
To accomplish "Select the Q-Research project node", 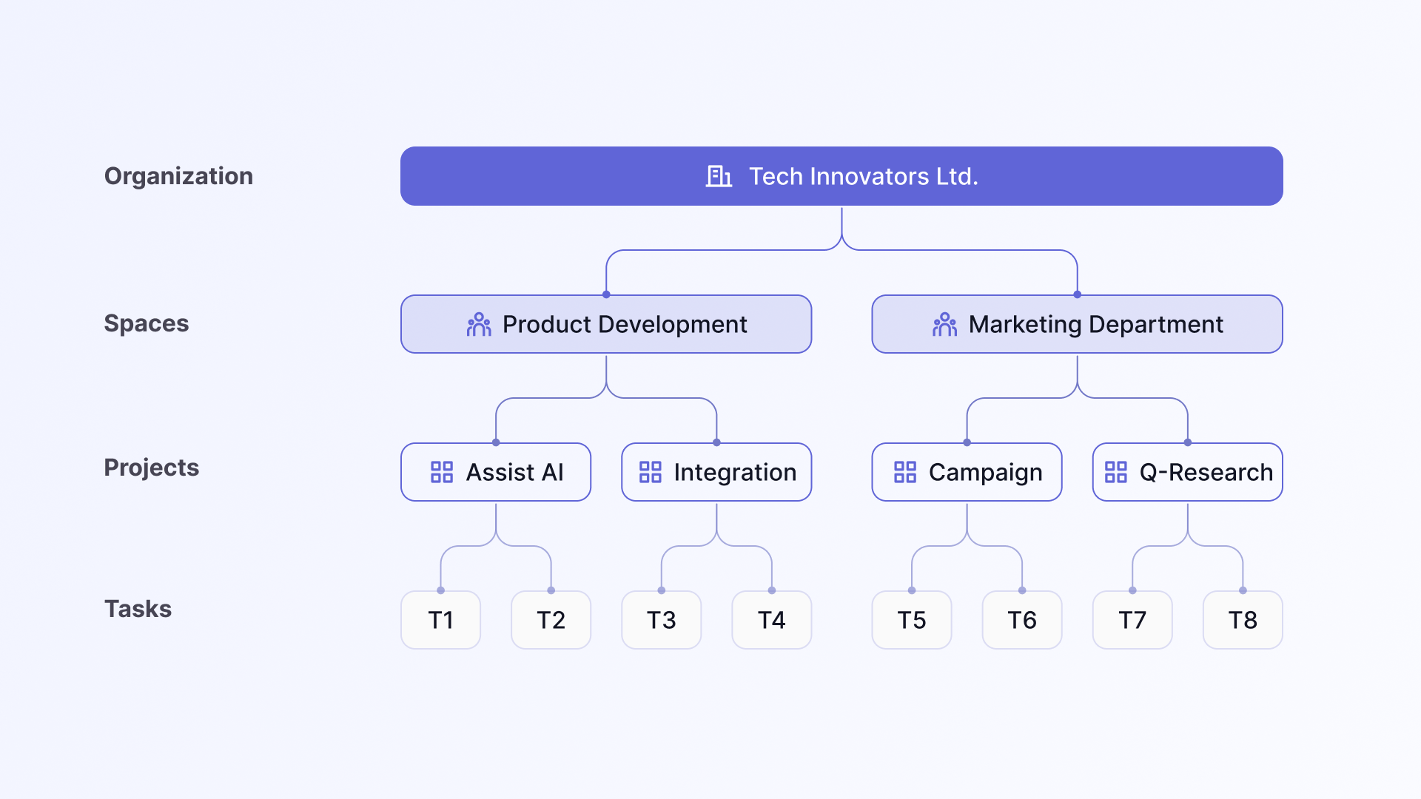I will pos(1188,472).
